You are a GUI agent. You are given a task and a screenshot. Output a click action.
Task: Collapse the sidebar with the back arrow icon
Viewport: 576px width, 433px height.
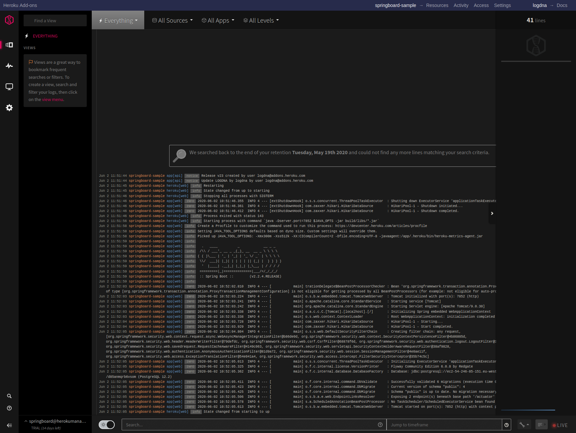[x=9, y=425]
